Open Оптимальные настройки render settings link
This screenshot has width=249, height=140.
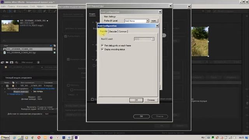44,89
